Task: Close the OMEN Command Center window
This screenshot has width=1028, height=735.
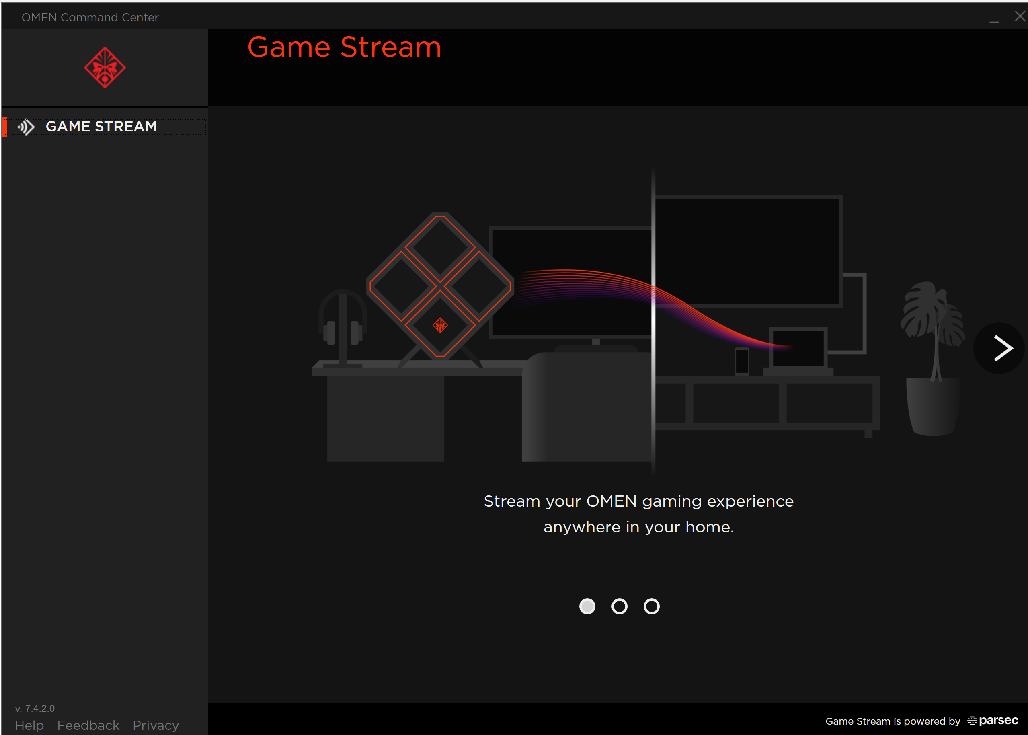Action: click(1020, 16)
